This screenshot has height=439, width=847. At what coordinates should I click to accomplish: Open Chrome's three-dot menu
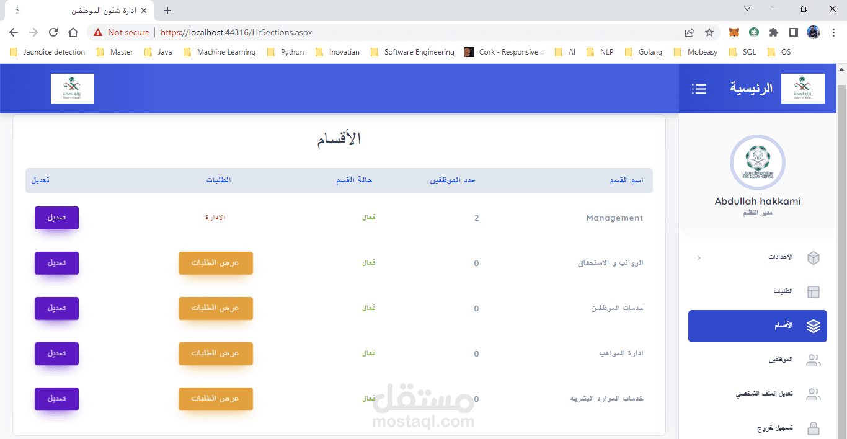tap(833, 32)
